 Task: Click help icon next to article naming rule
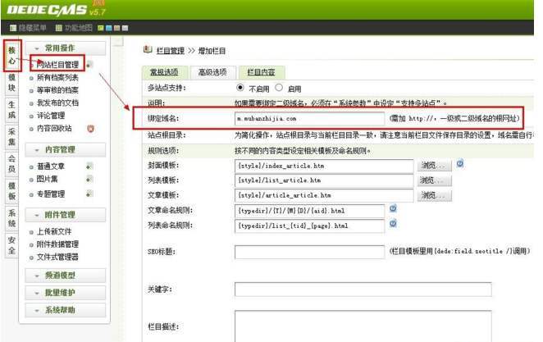tap(393, 208)
